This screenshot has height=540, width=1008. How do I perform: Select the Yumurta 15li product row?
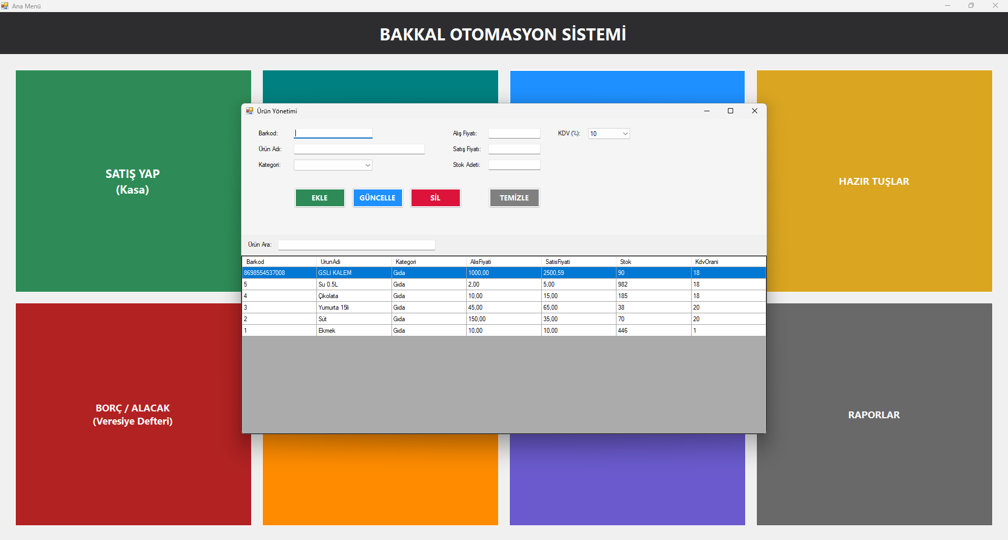(x=352, y=308)
